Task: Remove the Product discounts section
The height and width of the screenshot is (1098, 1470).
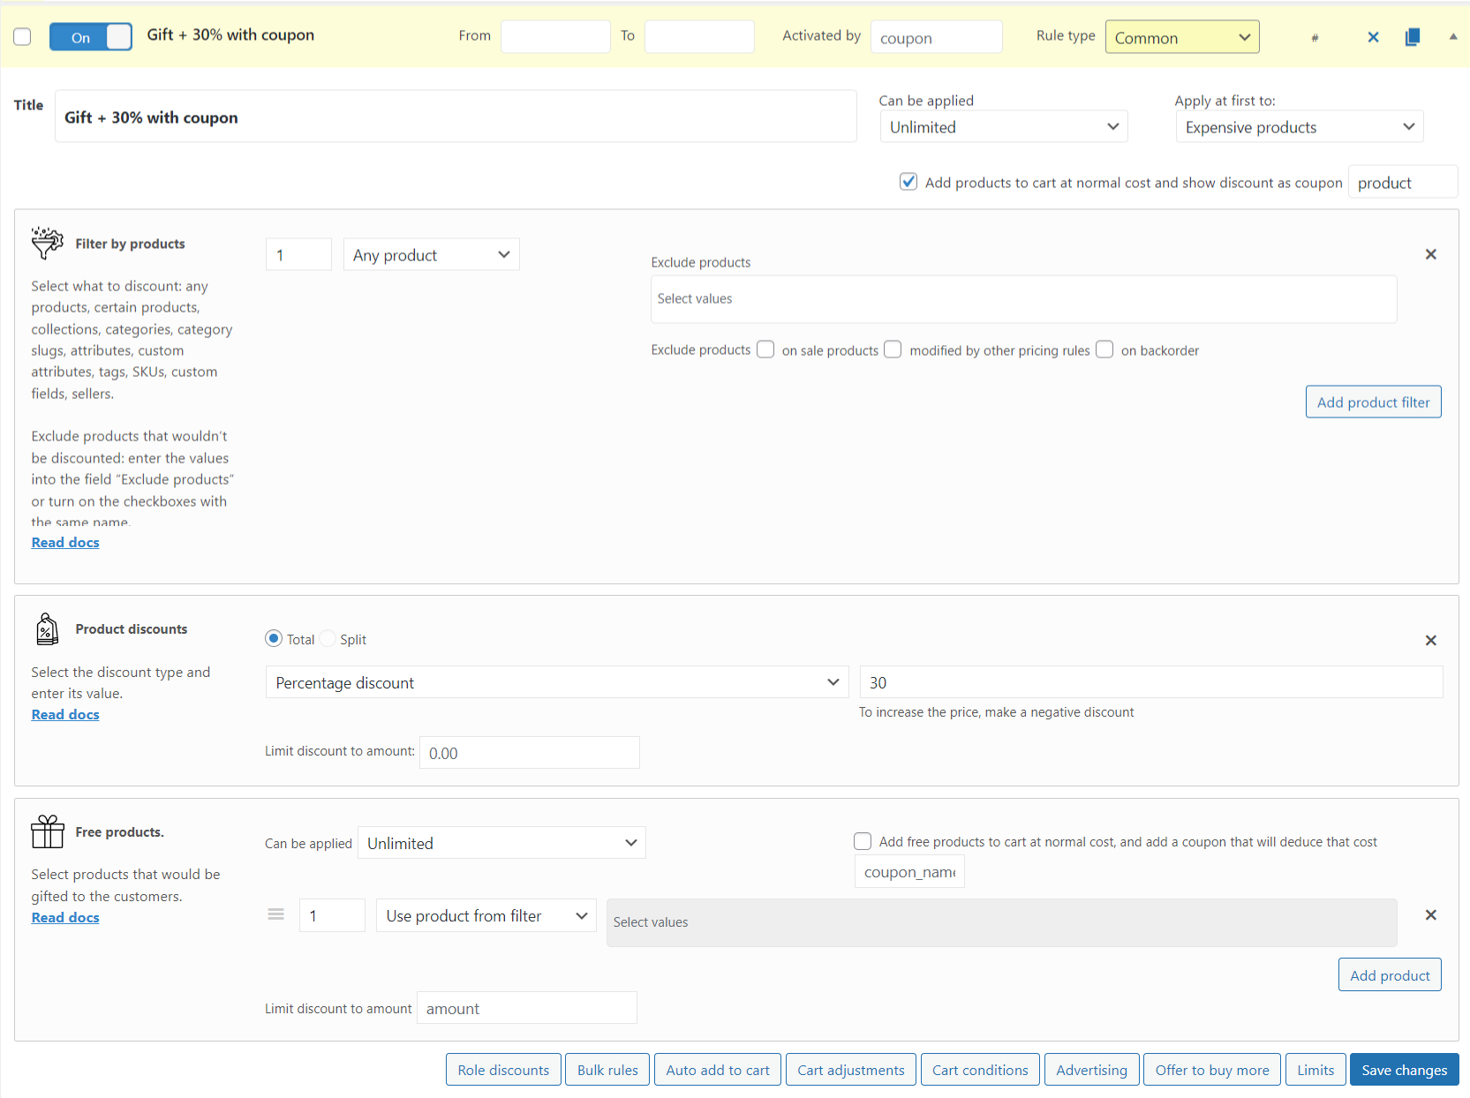Action: pos(1431,640)
